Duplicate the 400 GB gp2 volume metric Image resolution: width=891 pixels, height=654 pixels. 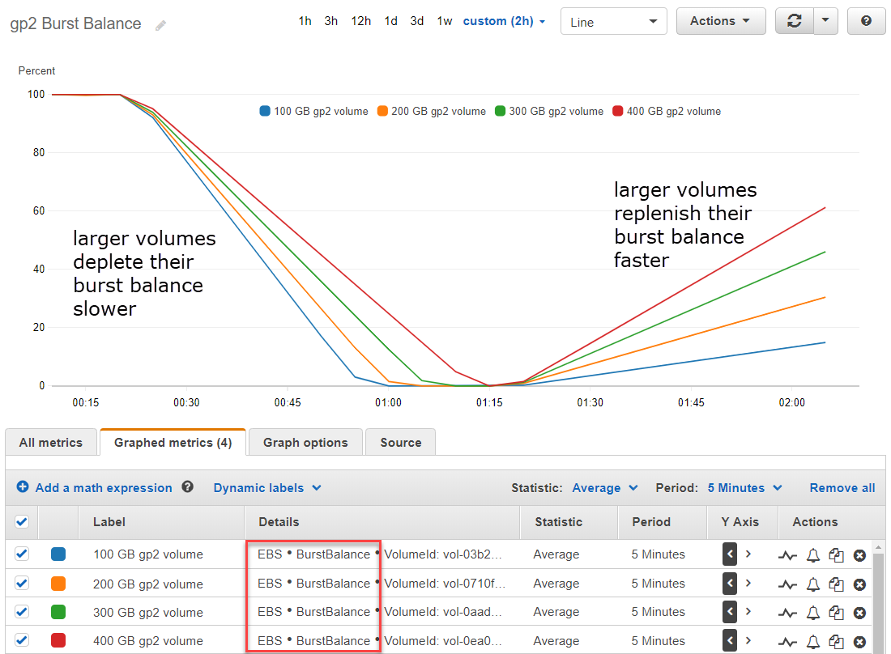coord(836,642)
